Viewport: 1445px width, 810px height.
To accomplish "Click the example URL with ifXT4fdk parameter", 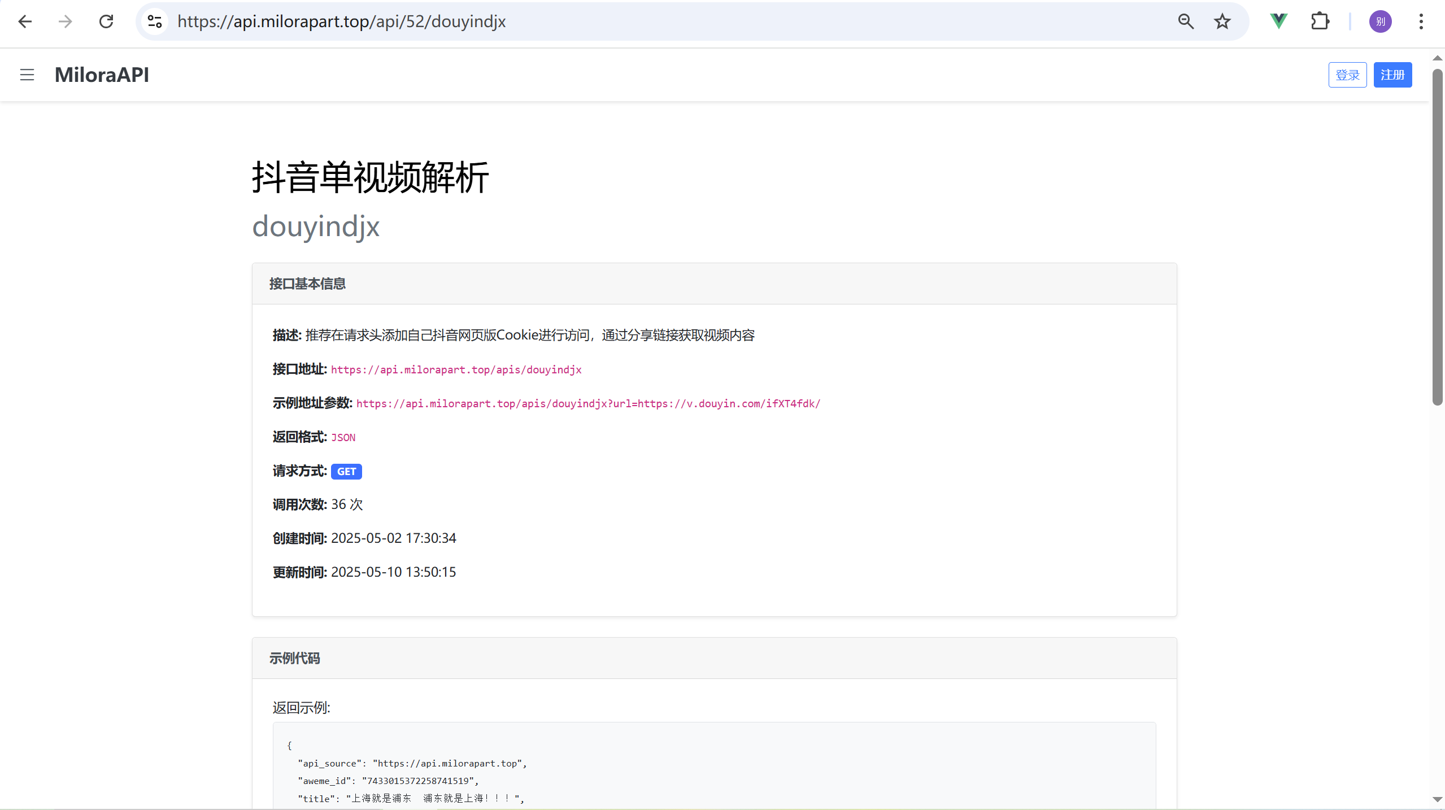I will click(x=588, y=403).
